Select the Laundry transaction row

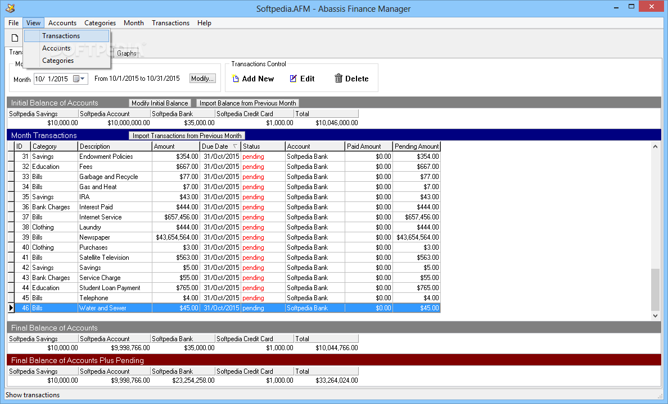[228, 227]
